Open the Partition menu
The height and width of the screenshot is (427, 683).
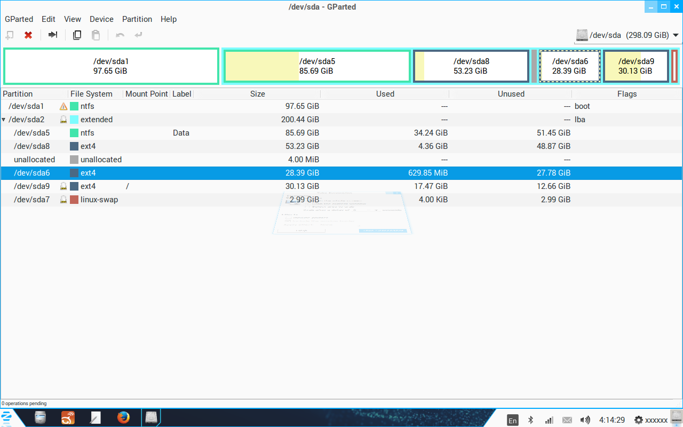point(137,19)
